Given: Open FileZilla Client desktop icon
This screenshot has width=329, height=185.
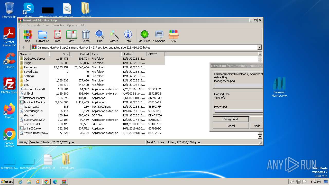Looking at the screenshot, I should click(x=9, y=86).
